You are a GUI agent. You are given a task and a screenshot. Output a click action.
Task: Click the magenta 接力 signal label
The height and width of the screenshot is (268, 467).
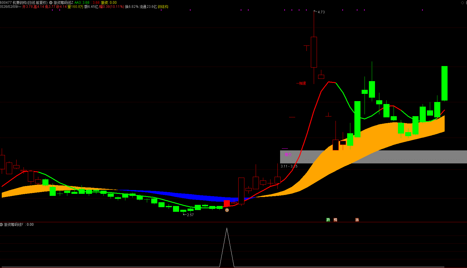[x=288, y=155]
